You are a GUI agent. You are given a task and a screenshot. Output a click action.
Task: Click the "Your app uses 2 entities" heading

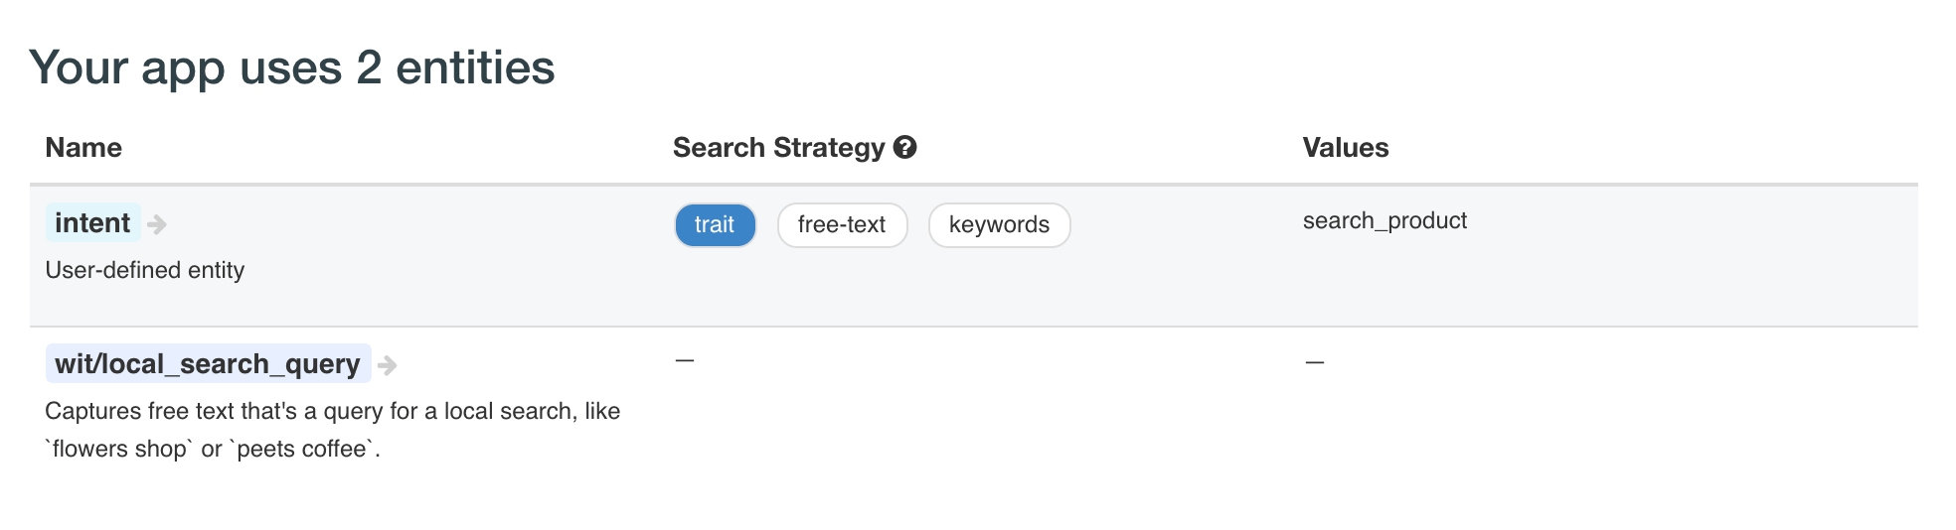292,67
